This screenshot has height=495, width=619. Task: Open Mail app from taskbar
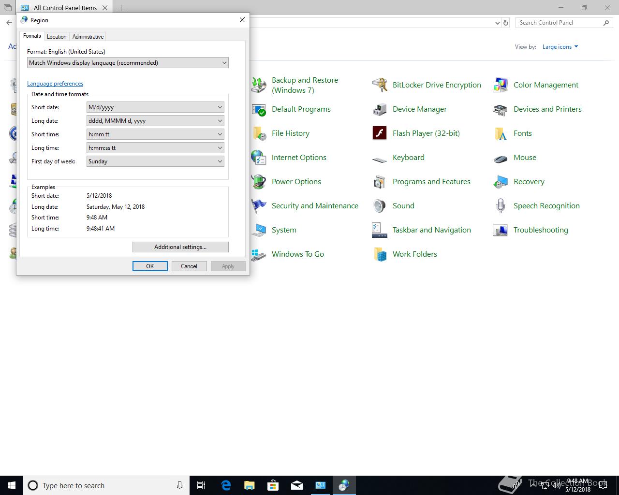pos(297,485)
